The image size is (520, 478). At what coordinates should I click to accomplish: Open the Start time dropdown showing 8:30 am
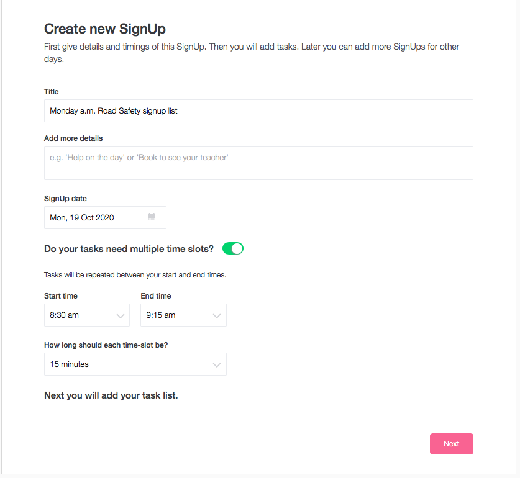click(x=87, y=315)
